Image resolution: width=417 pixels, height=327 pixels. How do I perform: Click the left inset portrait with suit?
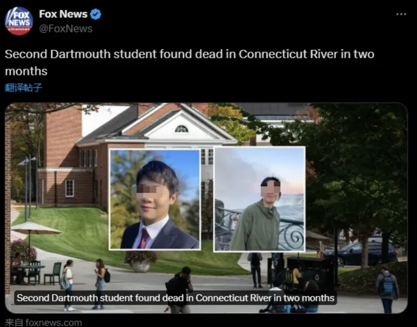155,199
